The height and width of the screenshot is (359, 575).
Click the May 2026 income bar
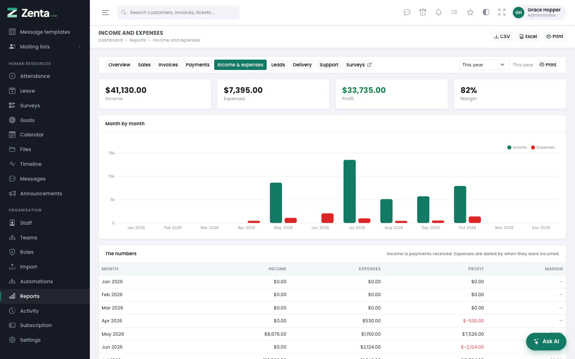pos(276,203)
